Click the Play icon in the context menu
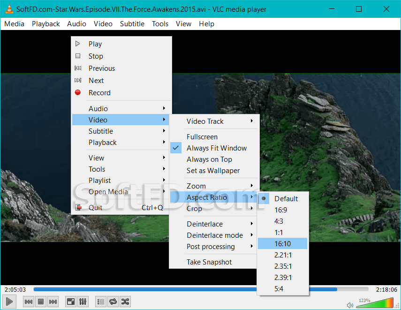 pos(78,44)
